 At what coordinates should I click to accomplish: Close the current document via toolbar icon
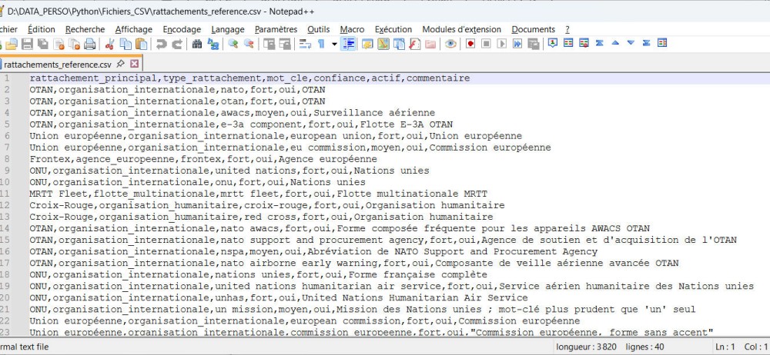tap(59, 44)
